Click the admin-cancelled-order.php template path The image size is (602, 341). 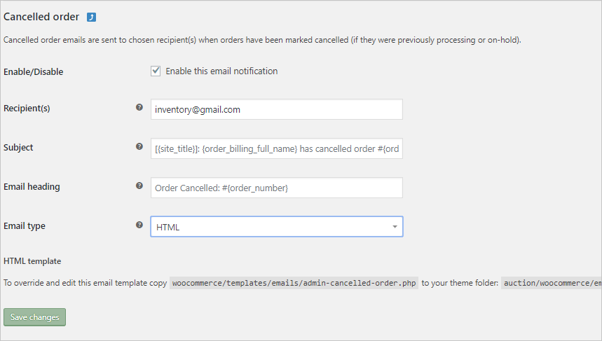(294, 283)
